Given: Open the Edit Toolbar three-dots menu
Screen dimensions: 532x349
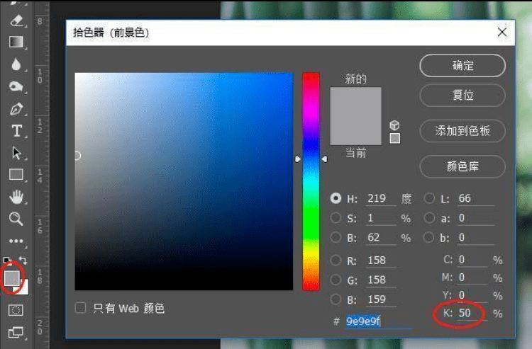Looking at the screenshot, I should (x=17, y=241).
